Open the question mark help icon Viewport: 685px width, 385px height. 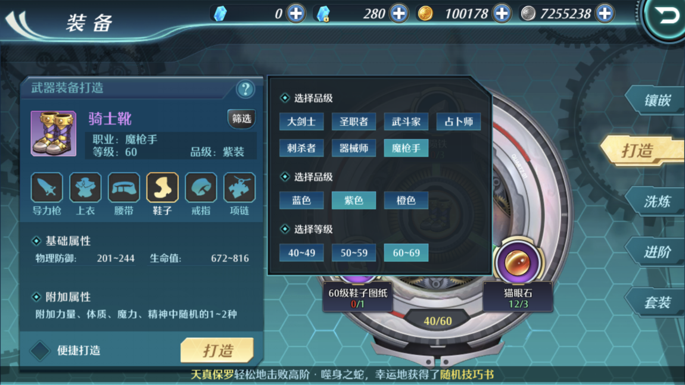coord(245,89)
